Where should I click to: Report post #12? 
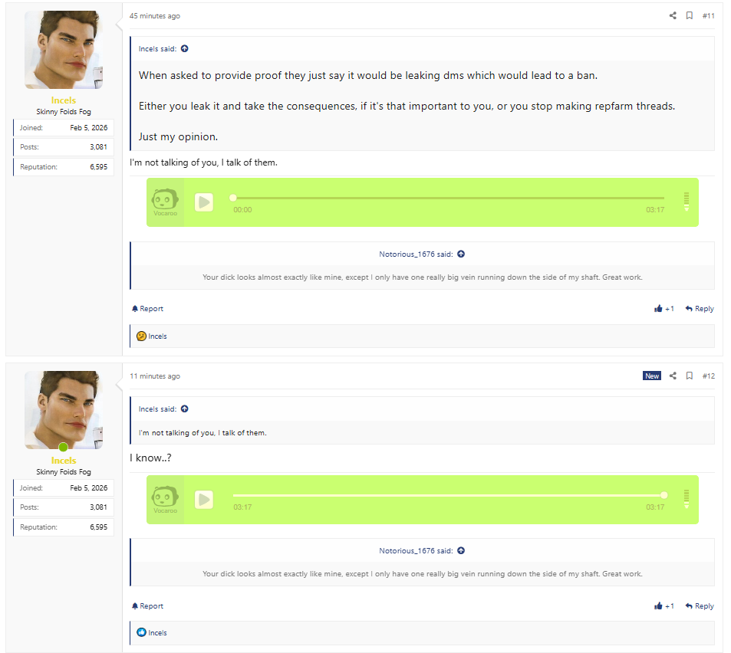coord(147,606)
